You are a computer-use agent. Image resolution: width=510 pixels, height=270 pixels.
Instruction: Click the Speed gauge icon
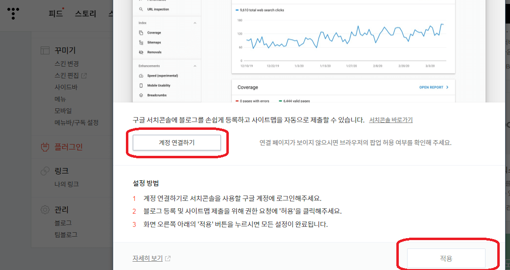(x=141, y=76)
